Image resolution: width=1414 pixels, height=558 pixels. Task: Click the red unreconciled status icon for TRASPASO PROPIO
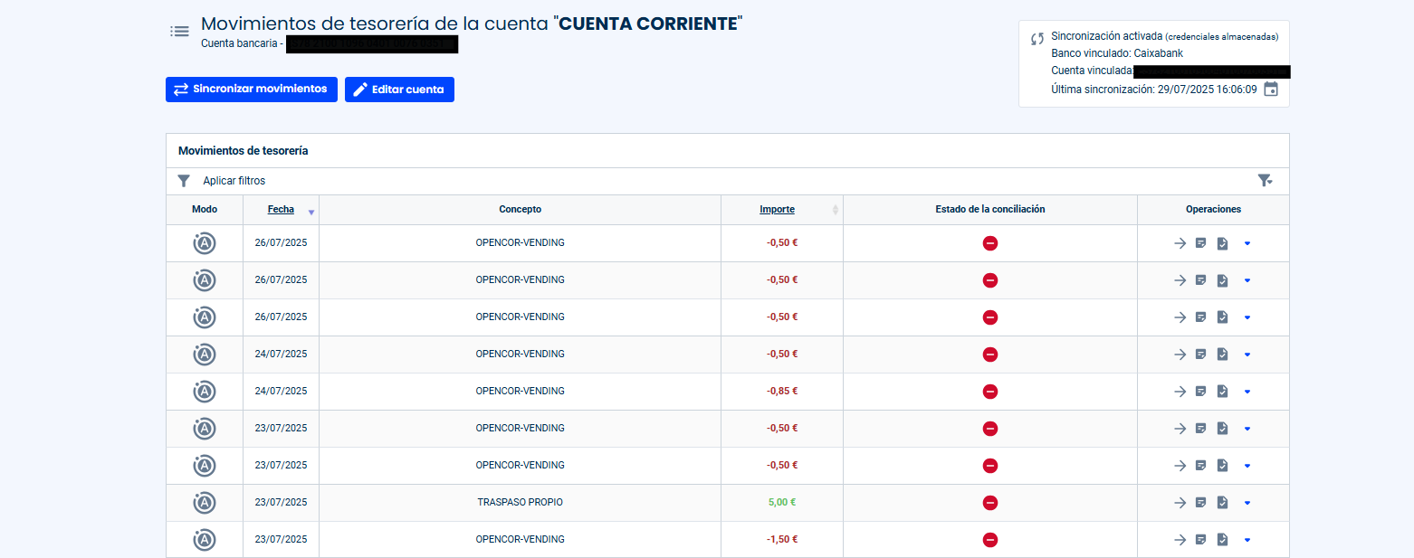click(990, 503)
